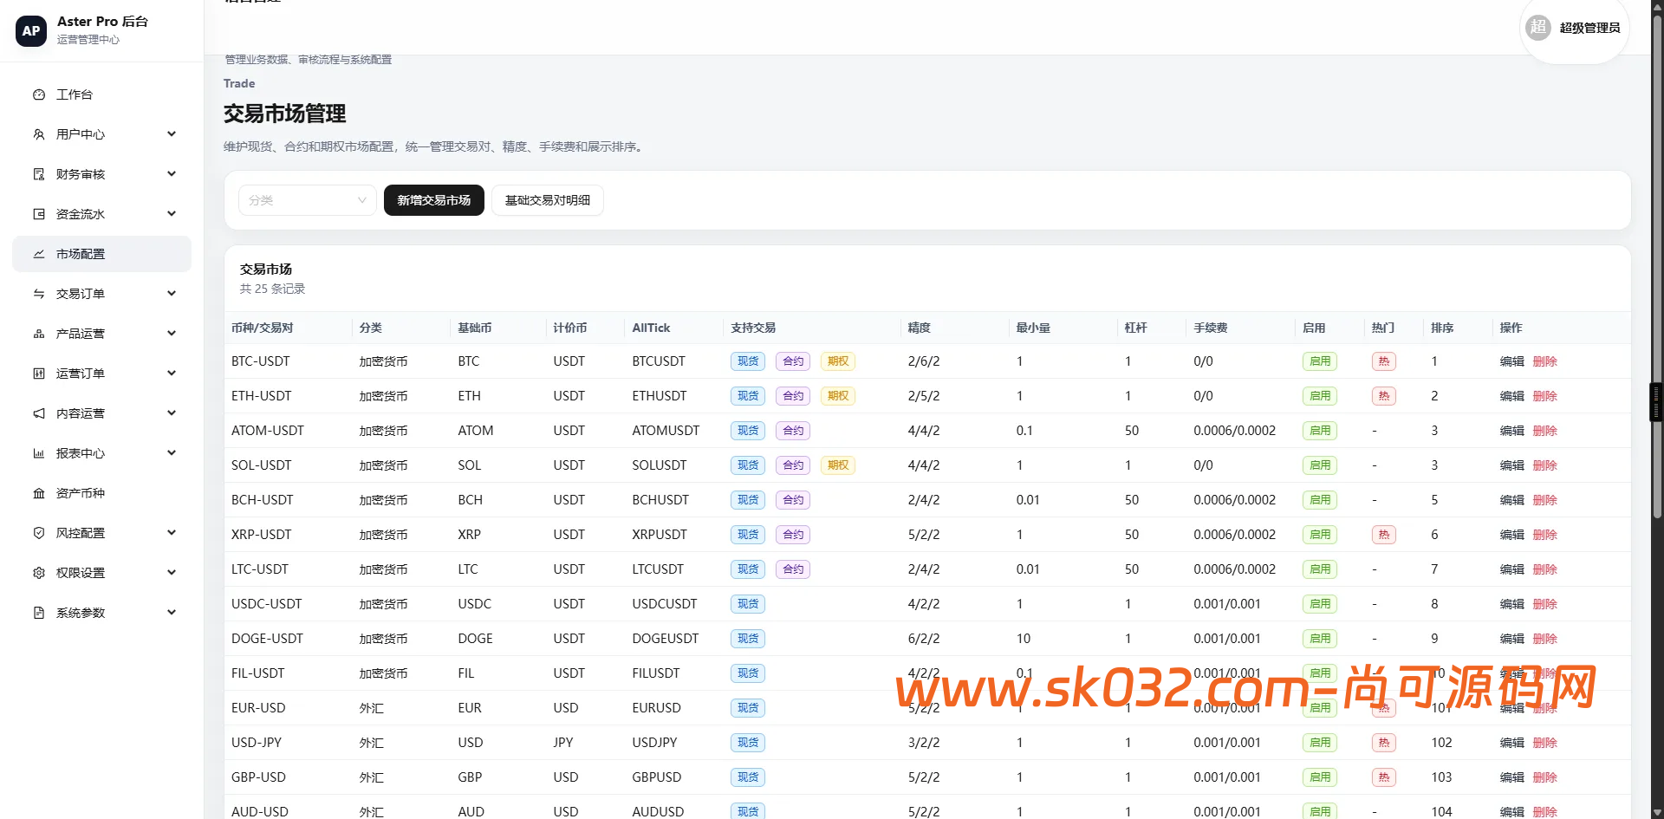Click the 报表中心 bar chart icon

click(x=39, y=453)
